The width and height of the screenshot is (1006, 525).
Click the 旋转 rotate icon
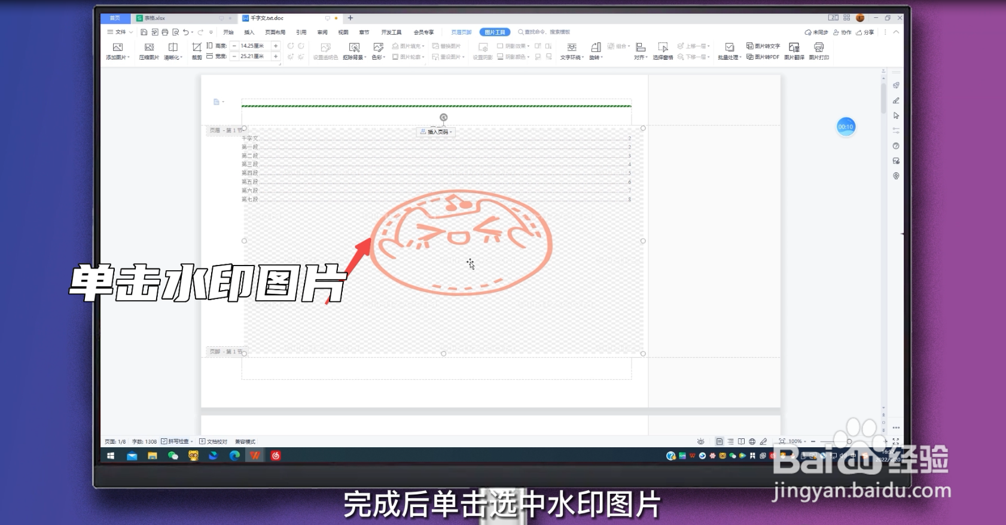596,47
